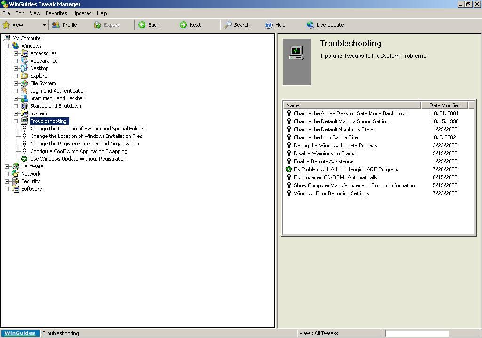Screen dimensions: 482x338
Task: Click the My Computer icon in tree
Action: [7, 38]
